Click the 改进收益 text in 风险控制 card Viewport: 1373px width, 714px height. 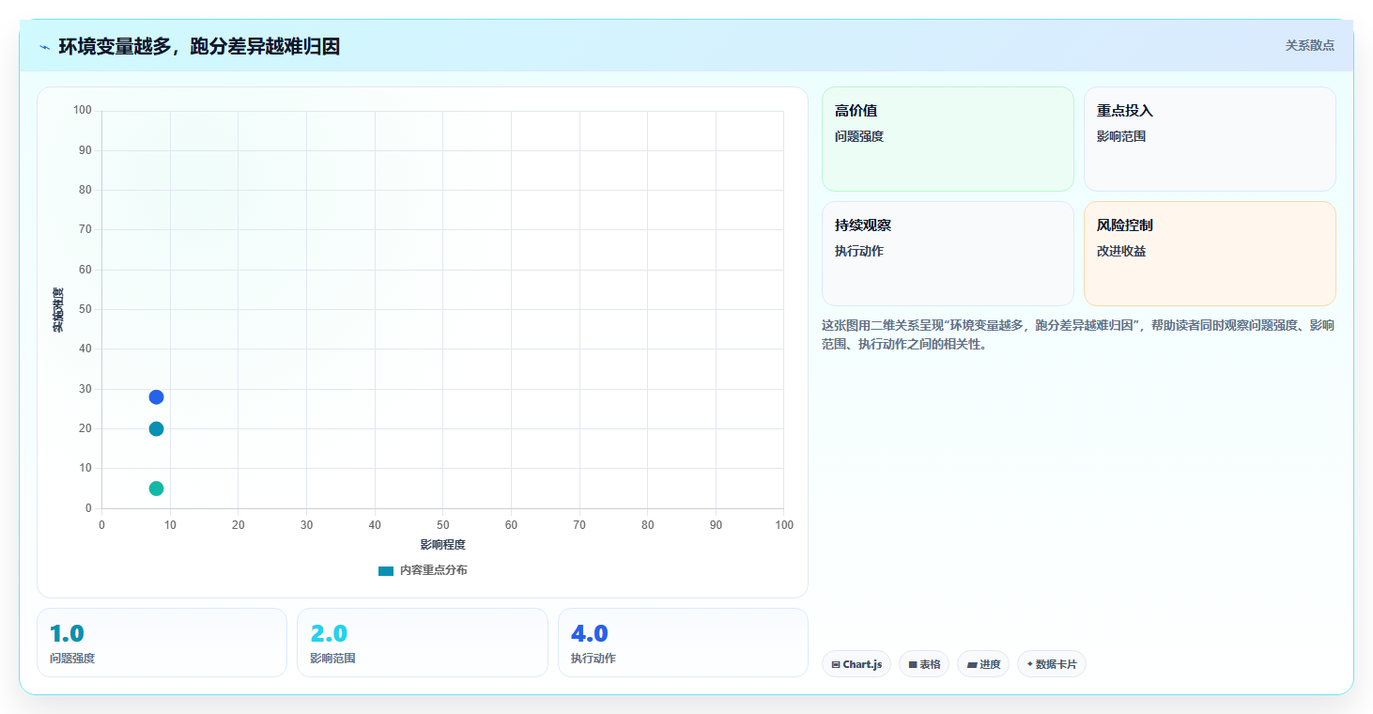coord(1121,251)
